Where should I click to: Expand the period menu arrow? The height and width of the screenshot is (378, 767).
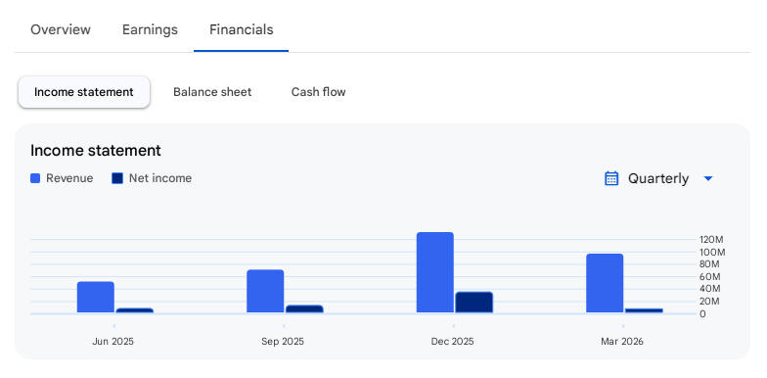[708, 178]
